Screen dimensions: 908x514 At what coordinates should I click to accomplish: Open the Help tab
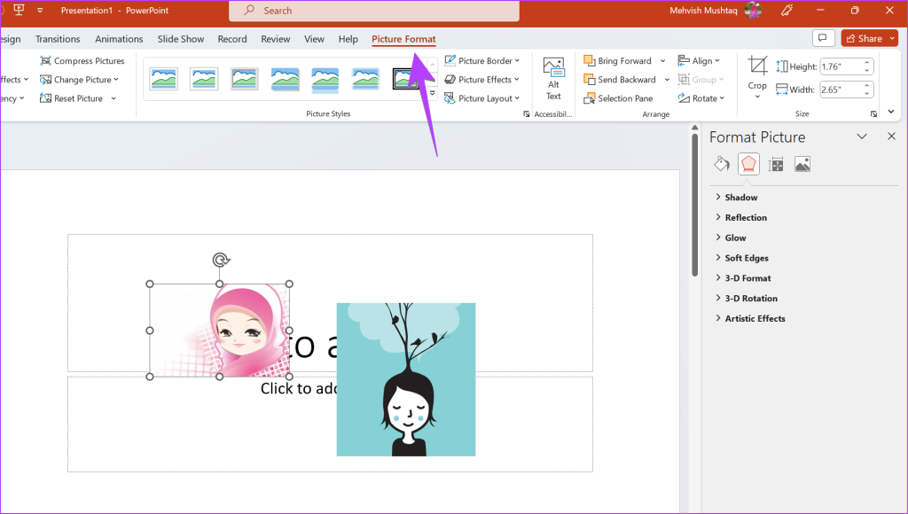coord(348,39)
